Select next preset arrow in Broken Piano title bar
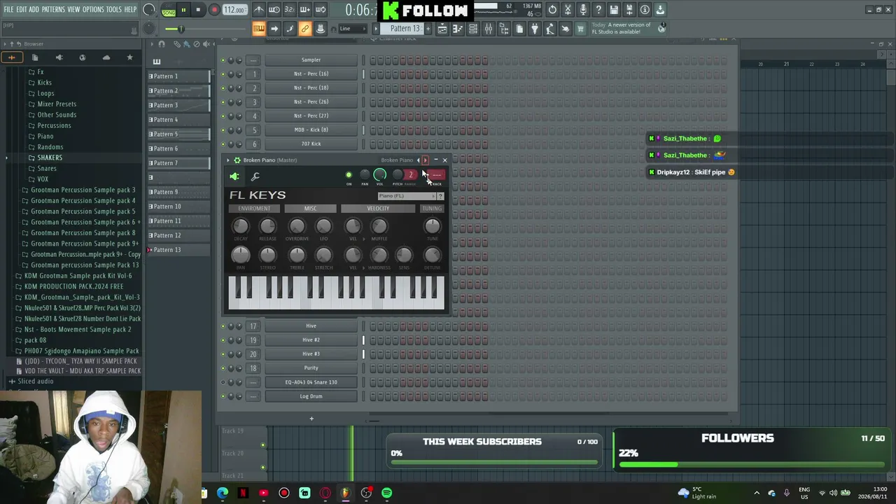The height and width of the screenshot is (504, 896). coord(426,160)
